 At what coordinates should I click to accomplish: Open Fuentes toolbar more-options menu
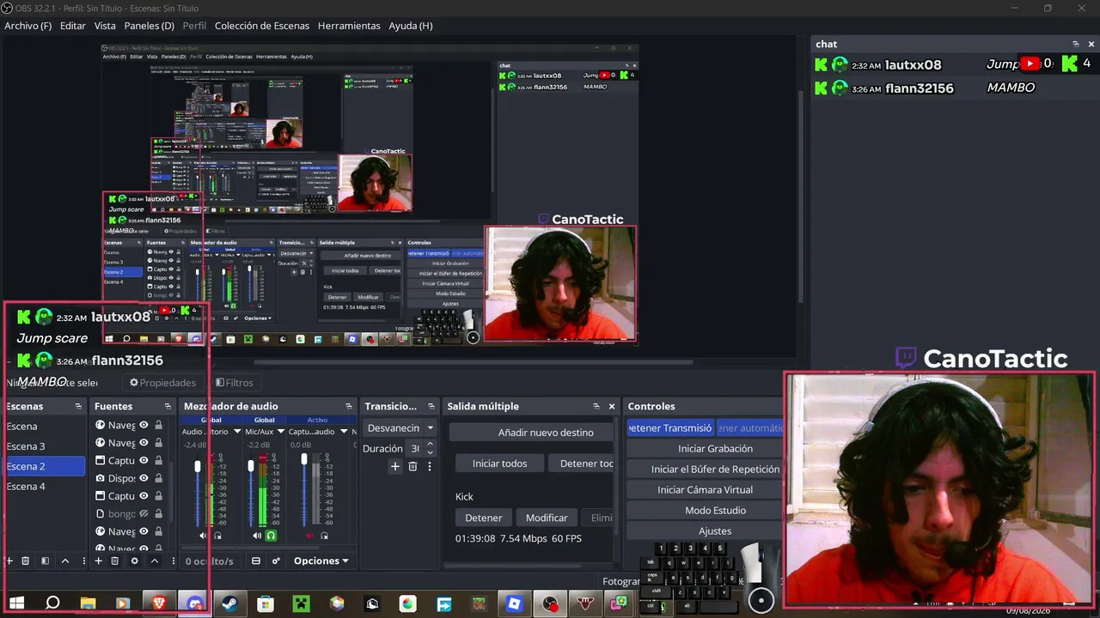pyautogui.click(x=173, y=560)
